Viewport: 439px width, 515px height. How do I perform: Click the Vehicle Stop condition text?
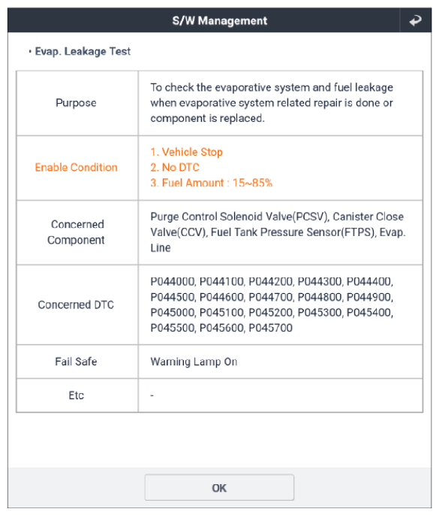[187, 152]
